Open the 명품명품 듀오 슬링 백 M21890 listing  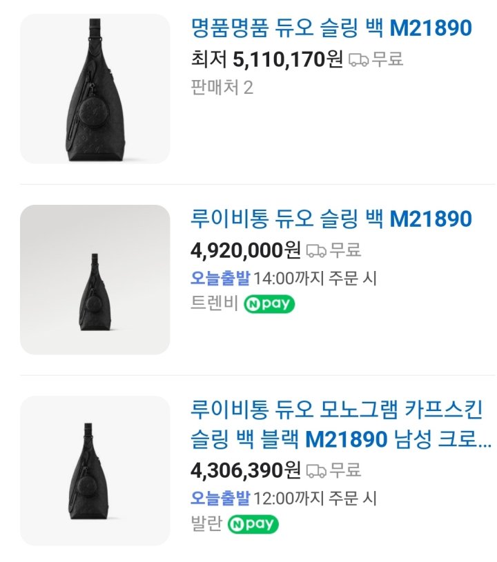pos(331,28)
